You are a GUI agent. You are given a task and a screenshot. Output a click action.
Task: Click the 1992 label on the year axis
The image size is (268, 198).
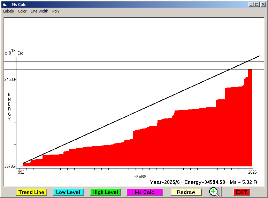point(20,172)
